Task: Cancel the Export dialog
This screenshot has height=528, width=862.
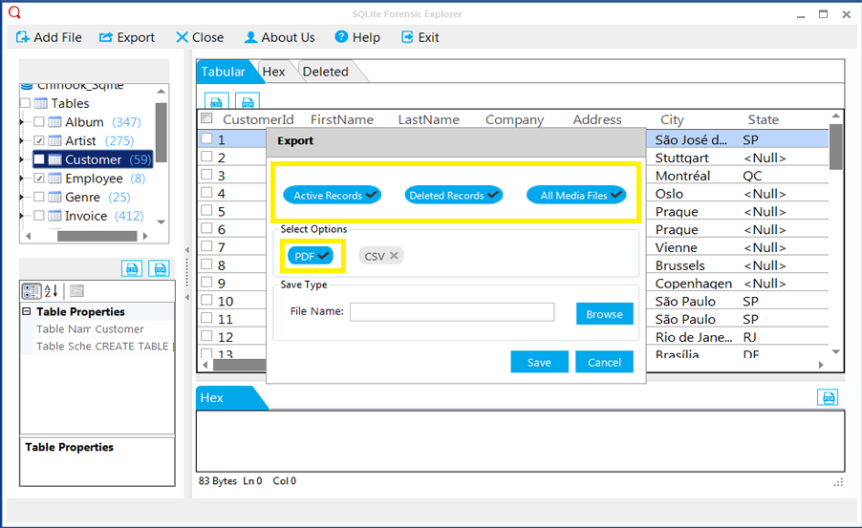Action: point(604,362)
